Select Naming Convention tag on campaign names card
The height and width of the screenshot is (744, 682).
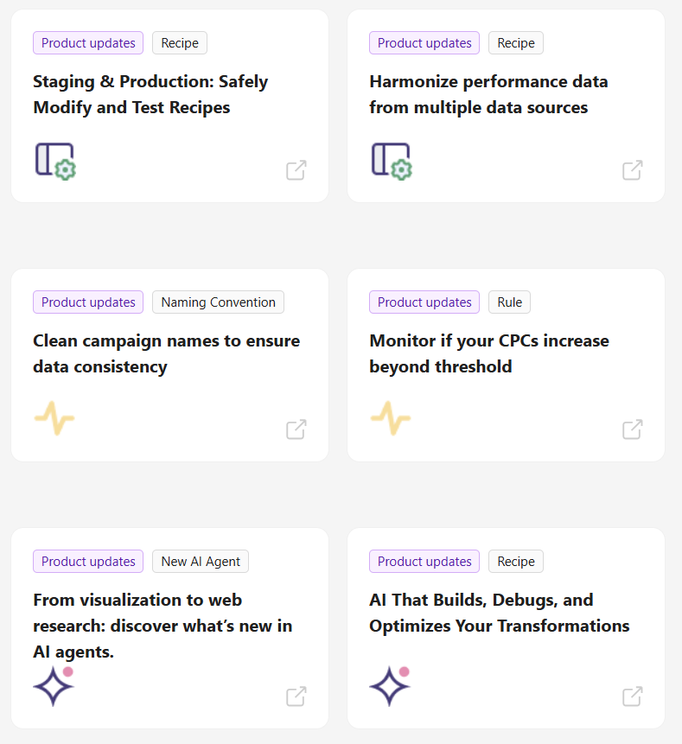click(x=218, y=302)
